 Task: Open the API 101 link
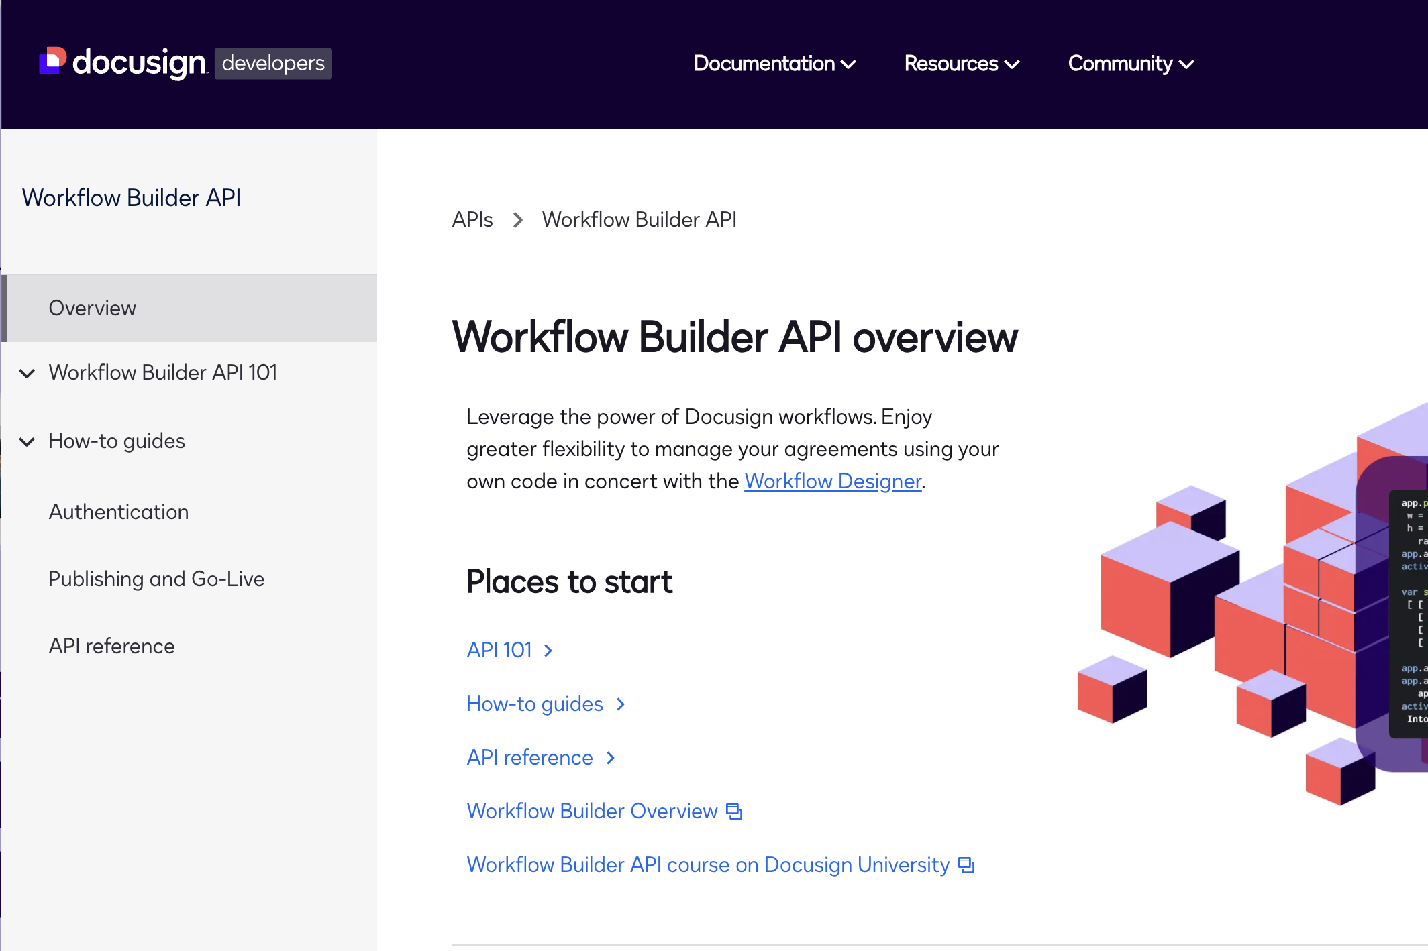499,650
